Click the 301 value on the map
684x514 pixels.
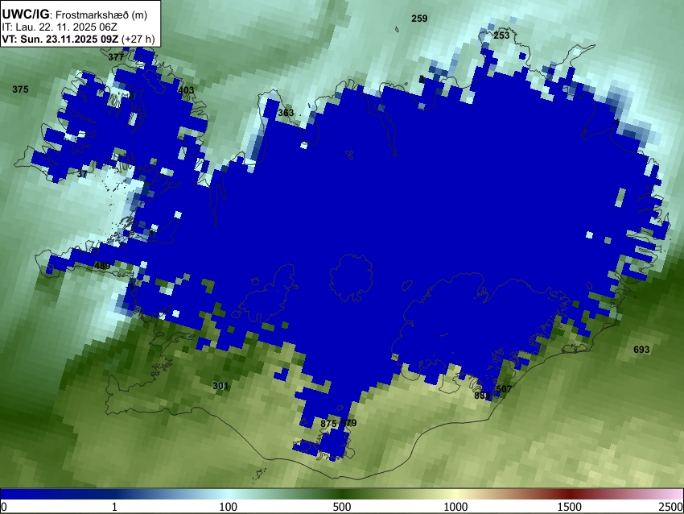220,386
